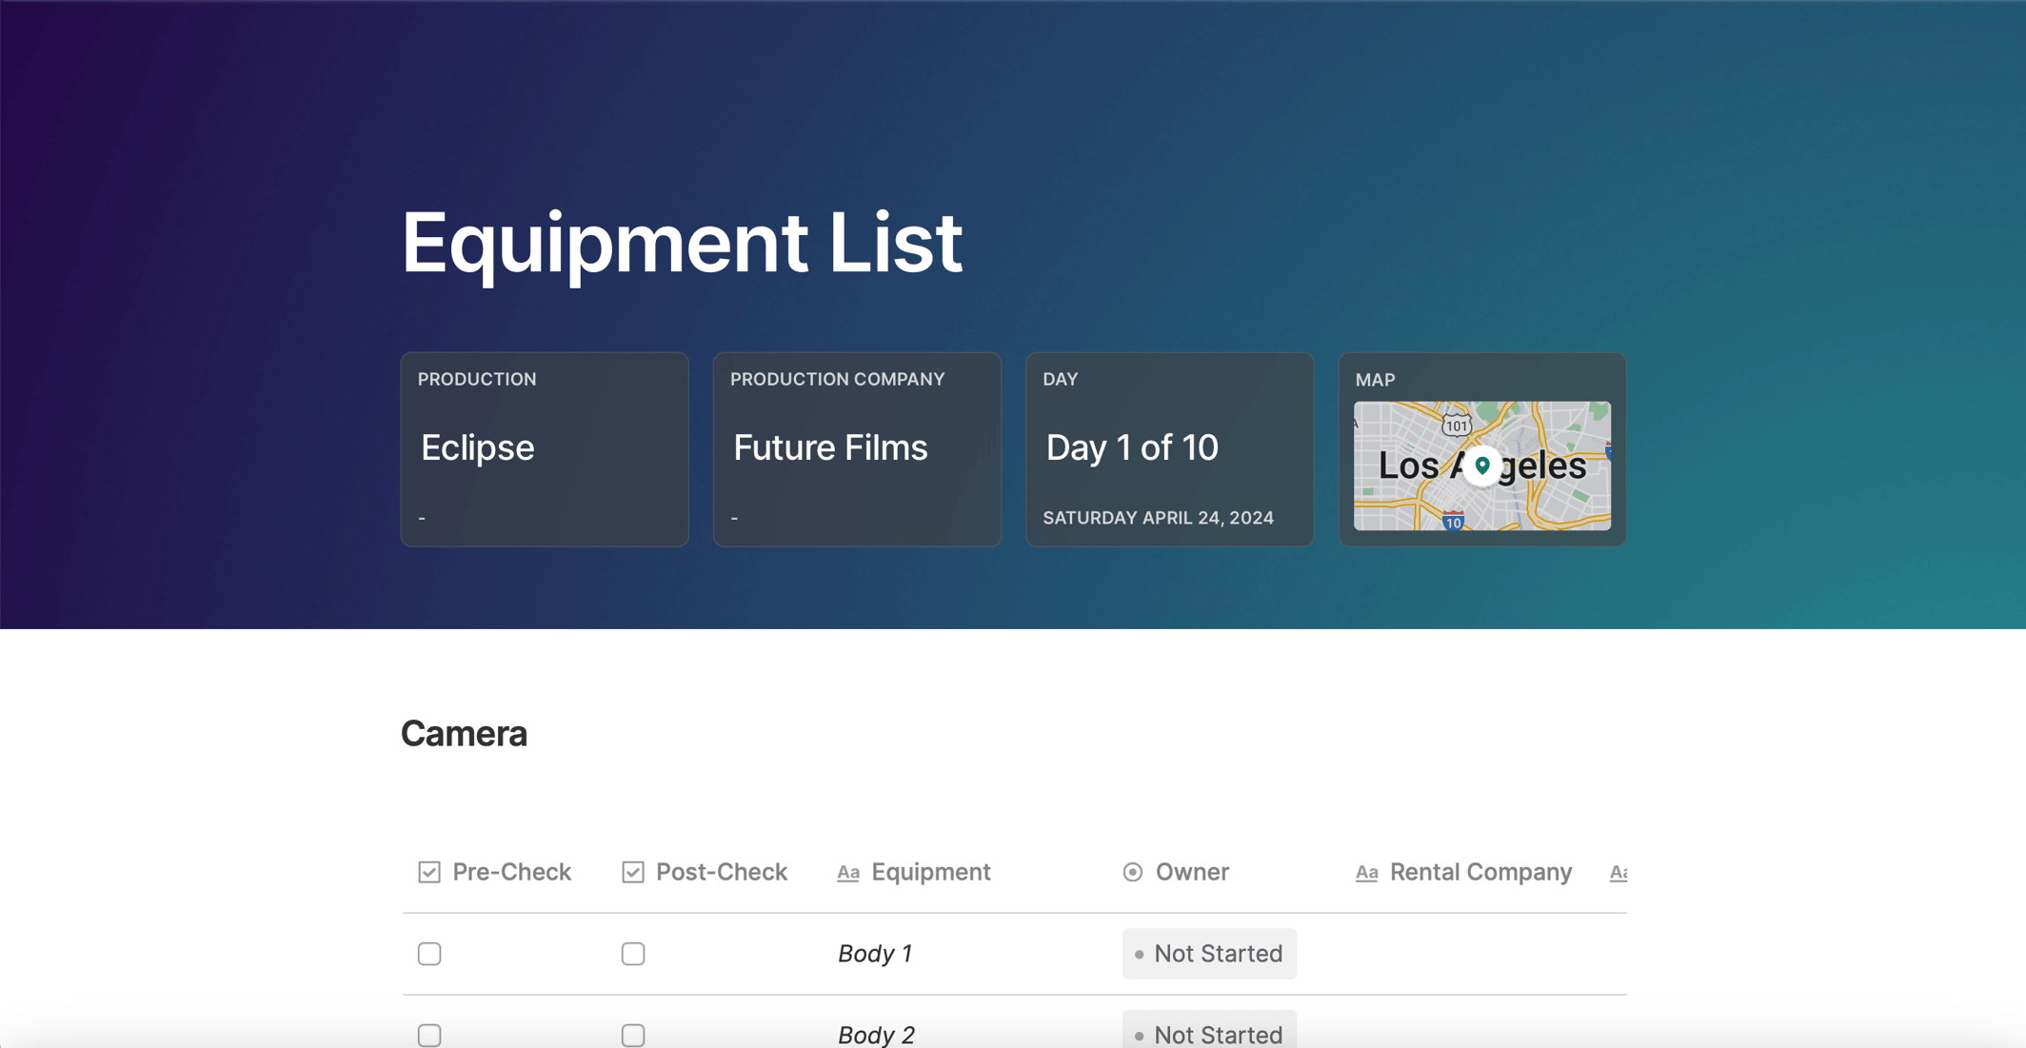Click Future Films company name
Image resolution: width=2026 pixels, height=1048 pixels.
click(829, 447)
